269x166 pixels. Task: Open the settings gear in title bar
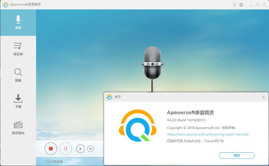[x=241, y=5]
